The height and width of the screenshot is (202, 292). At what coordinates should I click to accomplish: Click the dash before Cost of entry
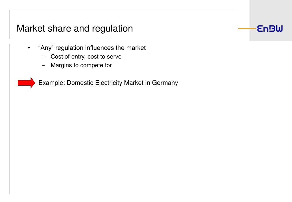(x=44, y=57)
